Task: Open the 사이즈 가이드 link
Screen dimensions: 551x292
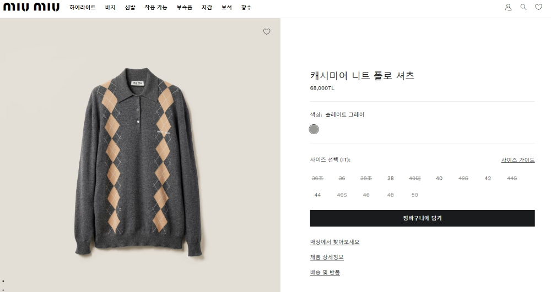Action: point(518,160)
